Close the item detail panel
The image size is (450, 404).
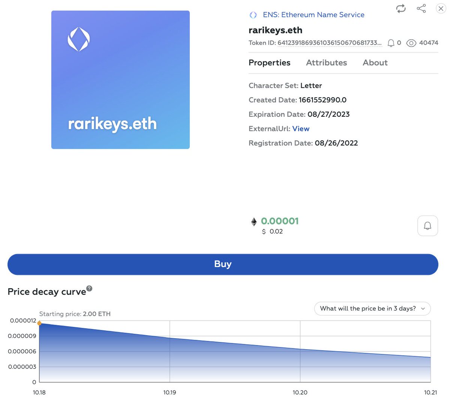[441, 9]
